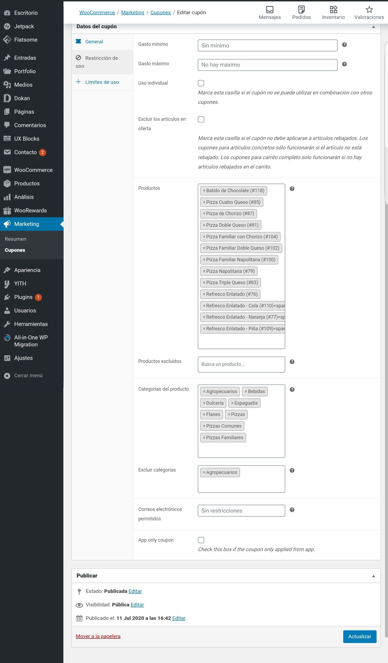Click help icon beside Categorías del producto
The width and height of the screenshot is (388, 663).
pos(292,390)
